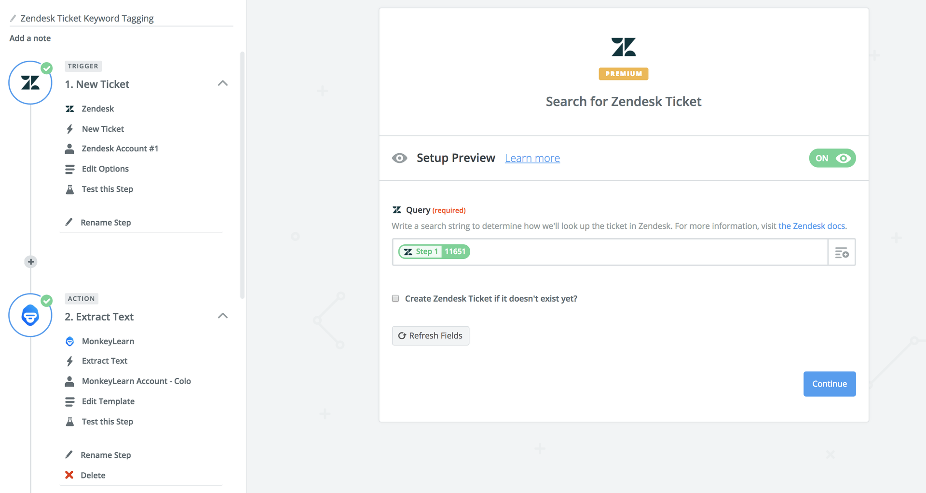Open Edit Options in the trigger step
The height and width of the screenshot is (493, 926).
105,169
